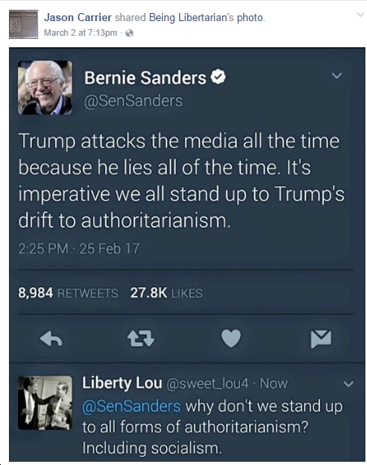This screenshot has height=465, width=367.
Task: Open the Being Libertarian page link
Action: pos(191,18)
